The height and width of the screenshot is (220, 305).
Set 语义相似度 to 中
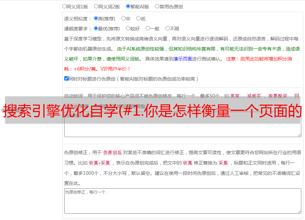[123, 18]
